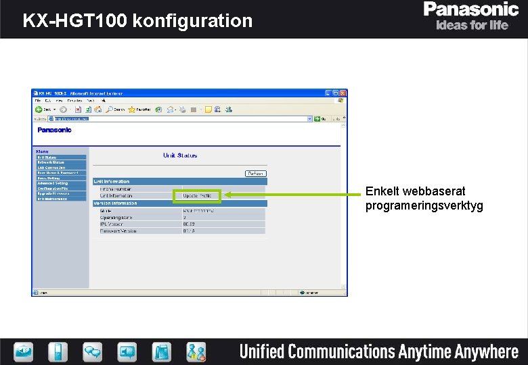Screen dimensions: 528x365
Task: Open Advanced Setting in the side menu
Action: point(62,183)
